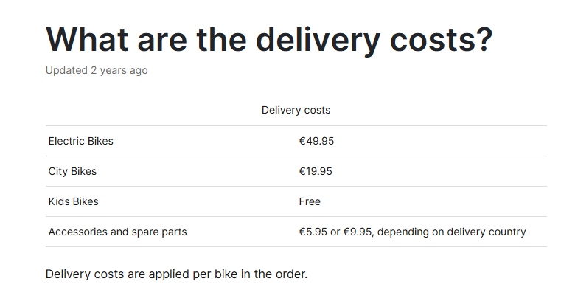Click the word "delivery" in the heading
This screenshot has width=575, height=301.
318,40
